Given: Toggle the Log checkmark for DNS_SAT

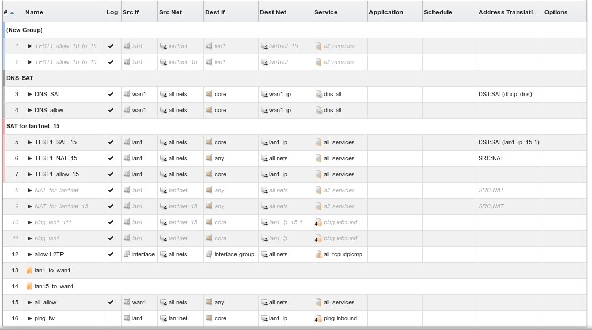Looking at the screenshot, I should tap(111, 95).
